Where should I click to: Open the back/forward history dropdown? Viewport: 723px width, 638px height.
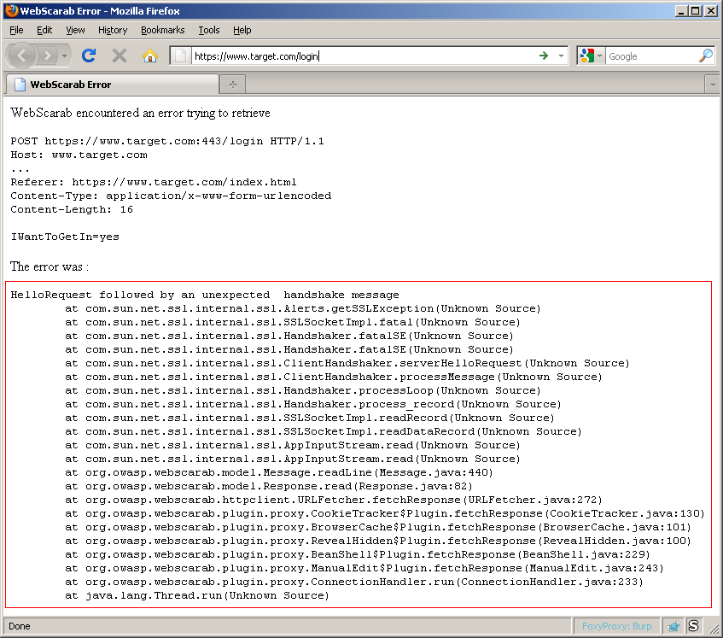[x=65, y=56]
